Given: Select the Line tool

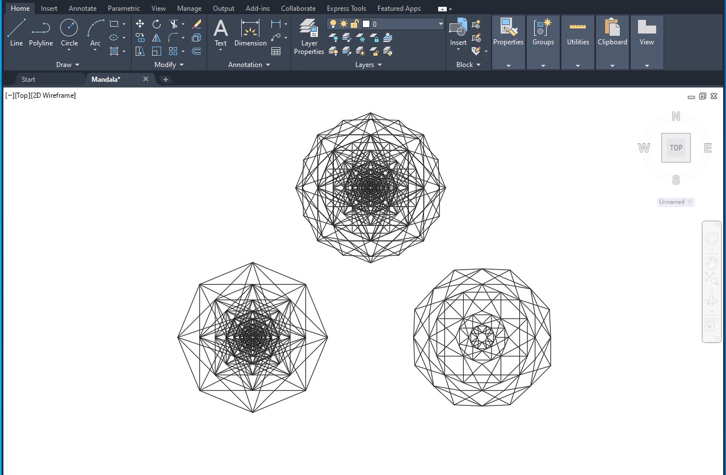Looking at the screenshot, I should (x=16, y=33).
